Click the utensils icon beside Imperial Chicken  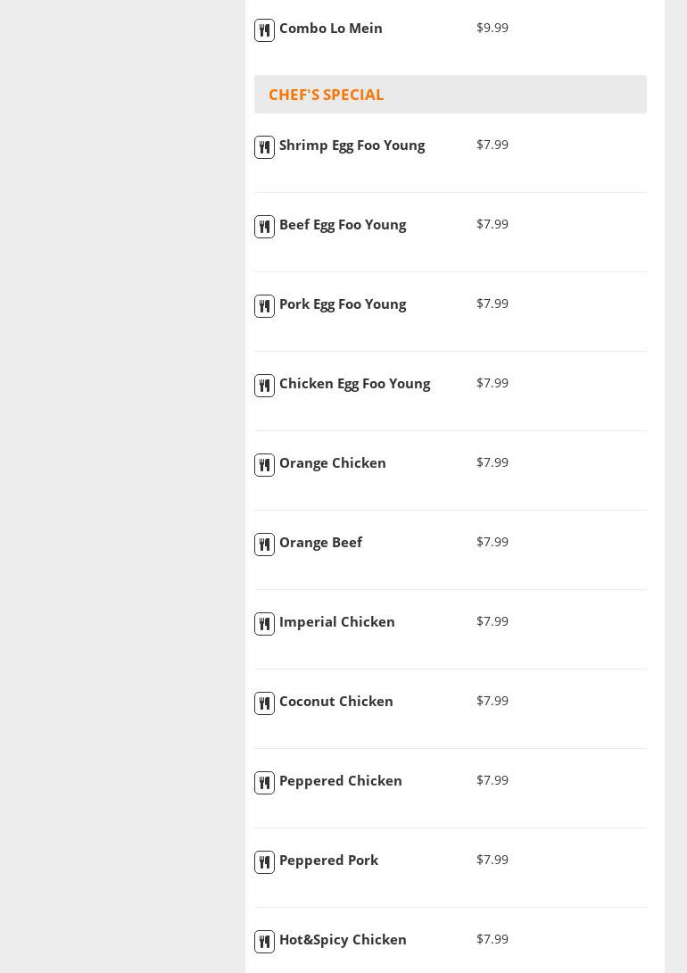264,624
